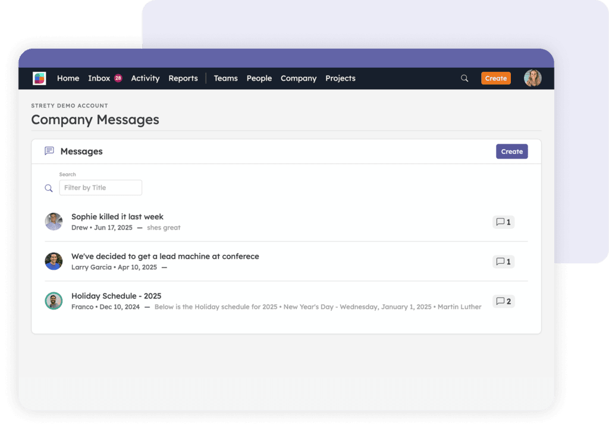
Task: Click the magnifier icon beside Filter by Title
Action: (x=49, y=188)
